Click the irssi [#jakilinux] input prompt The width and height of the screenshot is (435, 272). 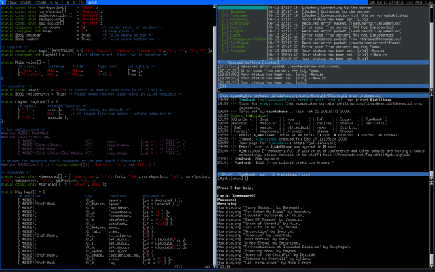[x=231, y=178]
